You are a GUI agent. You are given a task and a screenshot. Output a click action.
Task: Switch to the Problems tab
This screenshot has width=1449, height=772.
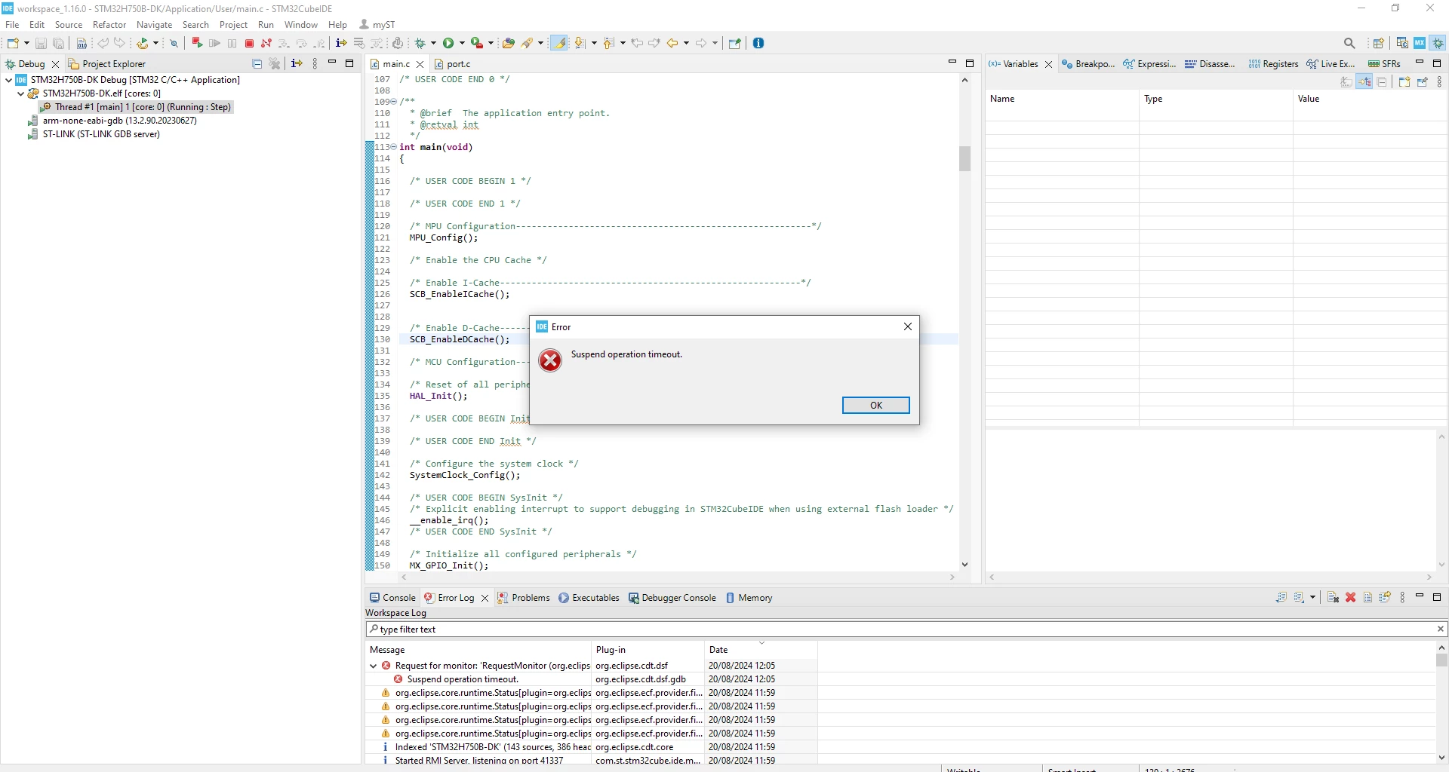[524, 598]
